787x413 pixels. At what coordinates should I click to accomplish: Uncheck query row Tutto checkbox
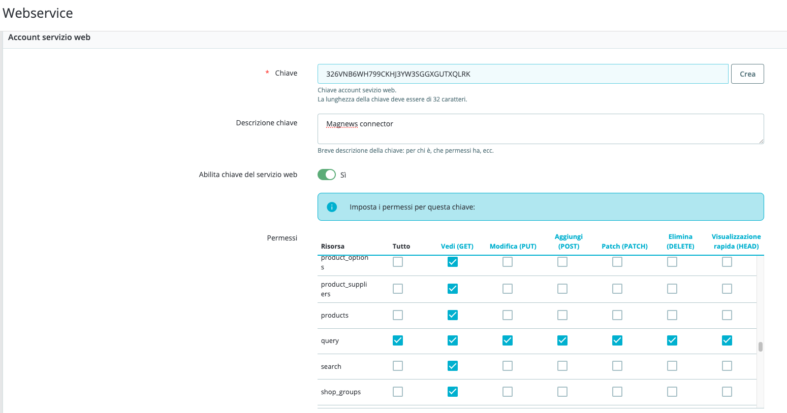[398, 340]
